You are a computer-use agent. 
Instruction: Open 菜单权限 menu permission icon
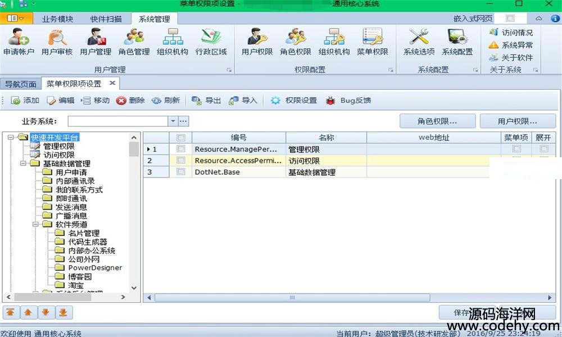373,42
